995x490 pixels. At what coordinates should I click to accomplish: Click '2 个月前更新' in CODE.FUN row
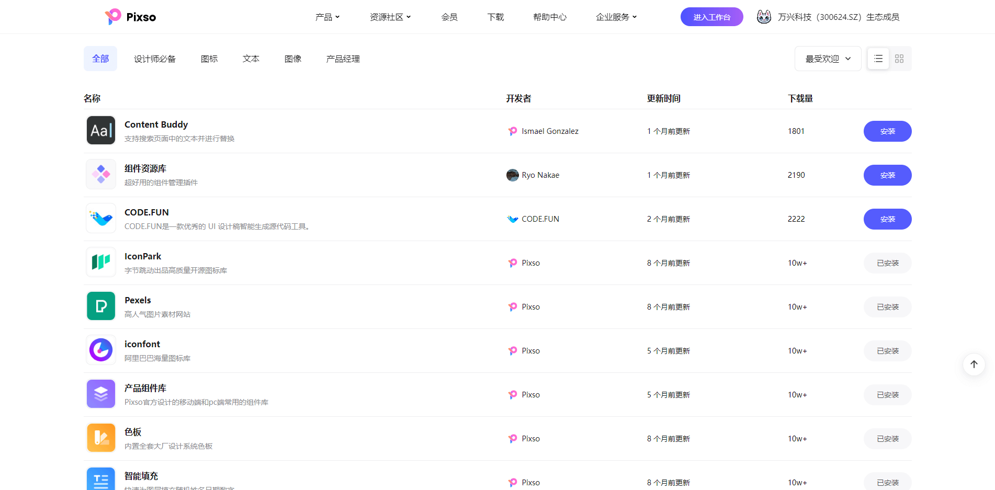coord(669,219)
